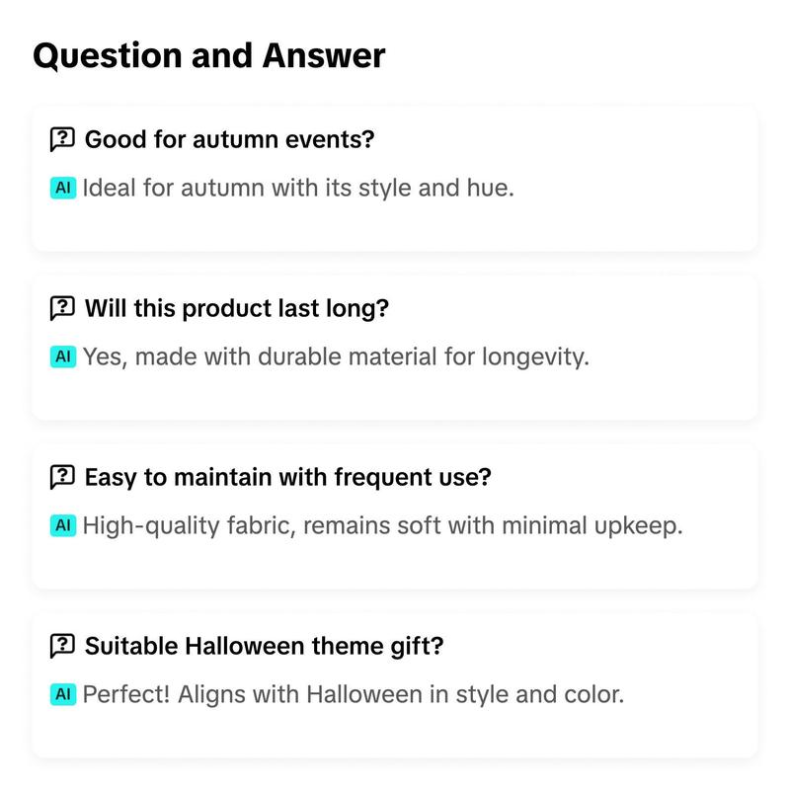The width and height of the screenshot is (790, 790).
Task: Click the Question and Answer heading
Action: pos(209,56)
